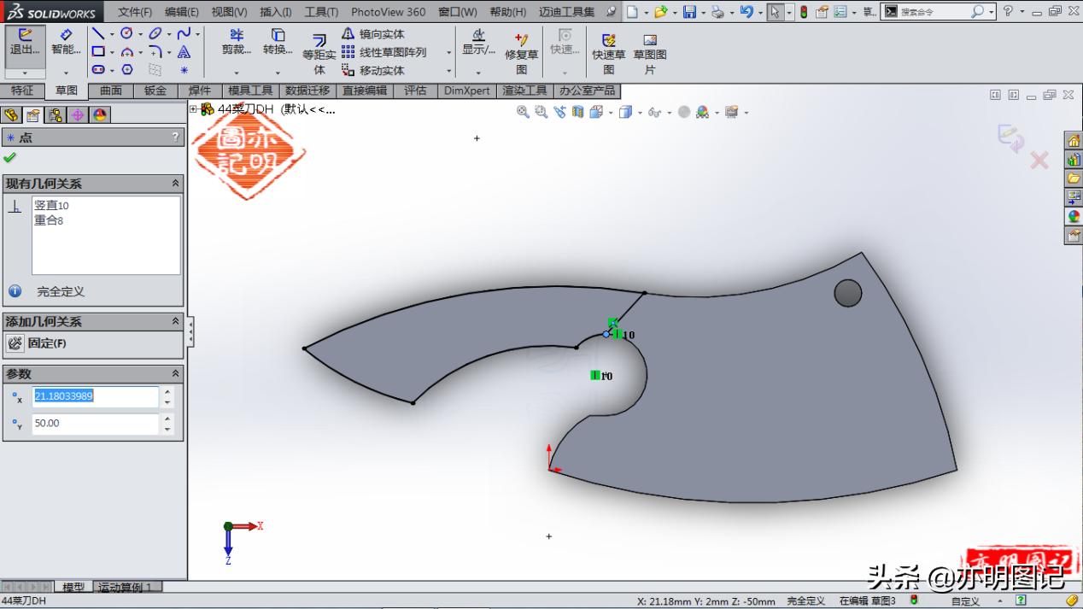Viewport: 1083px width, 609px height.
Task: Collapse the 参数 parameters panel
Action: click(174, 373)
